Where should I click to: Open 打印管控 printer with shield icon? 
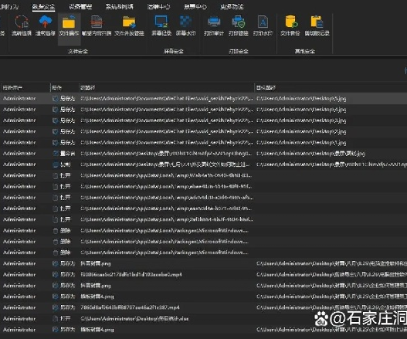tap(238, 22)
